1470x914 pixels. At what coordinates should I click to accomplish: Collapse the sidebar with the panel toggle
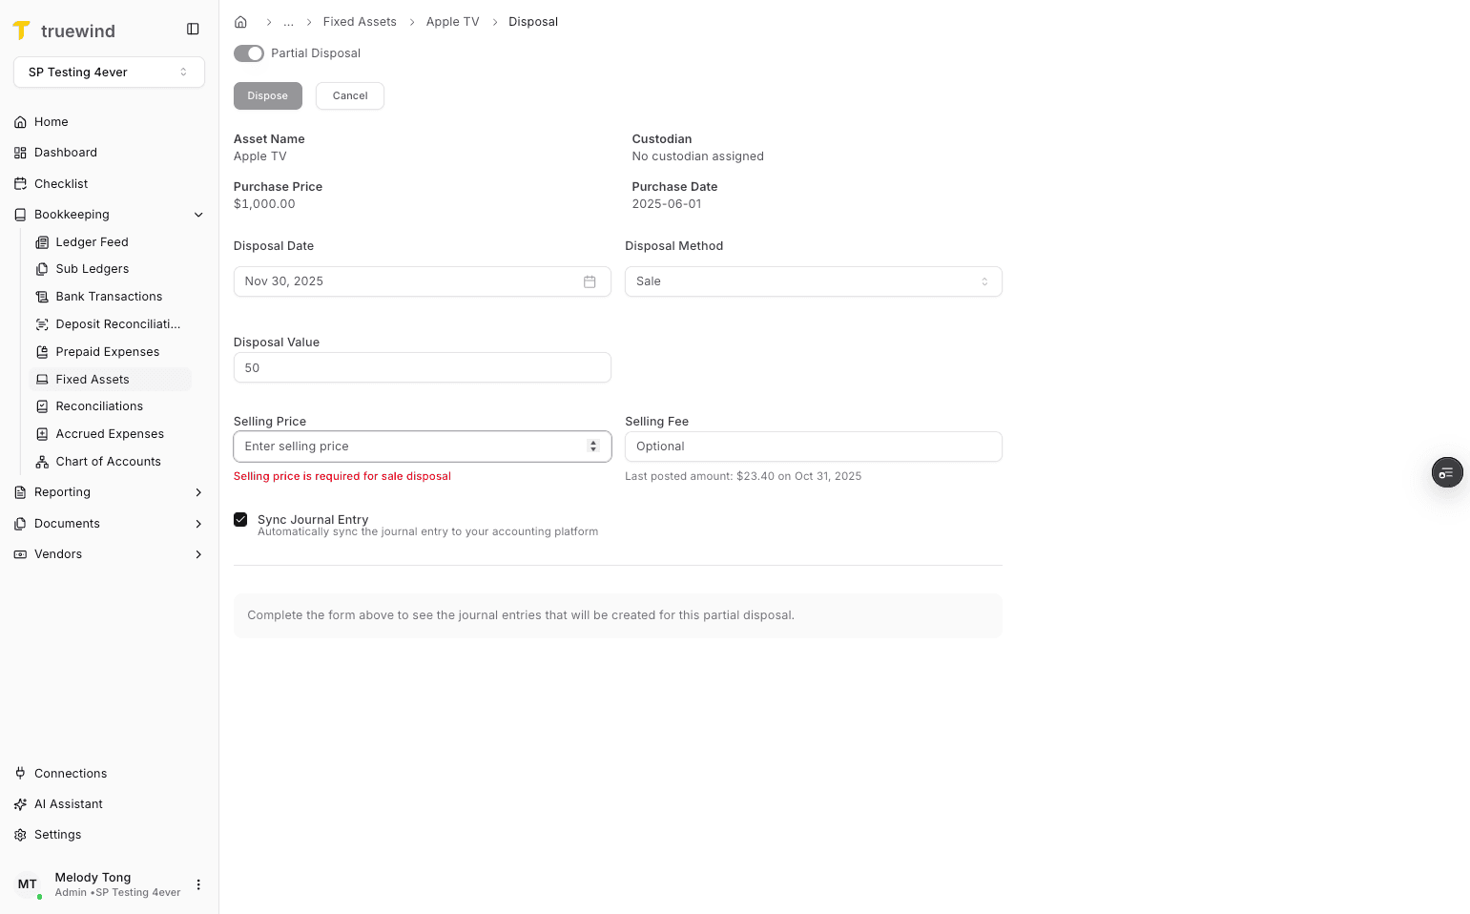(194, 29)
